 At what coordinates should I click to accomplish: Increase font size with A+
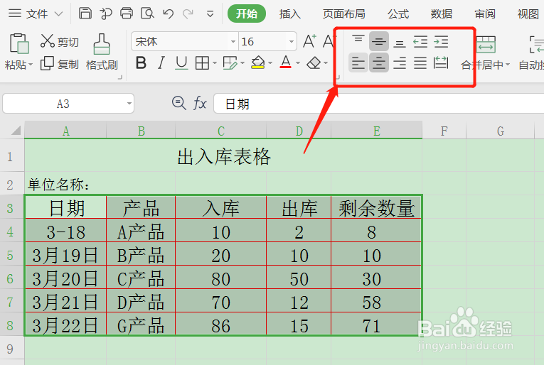pyautogui.click(x=309, y=42)
